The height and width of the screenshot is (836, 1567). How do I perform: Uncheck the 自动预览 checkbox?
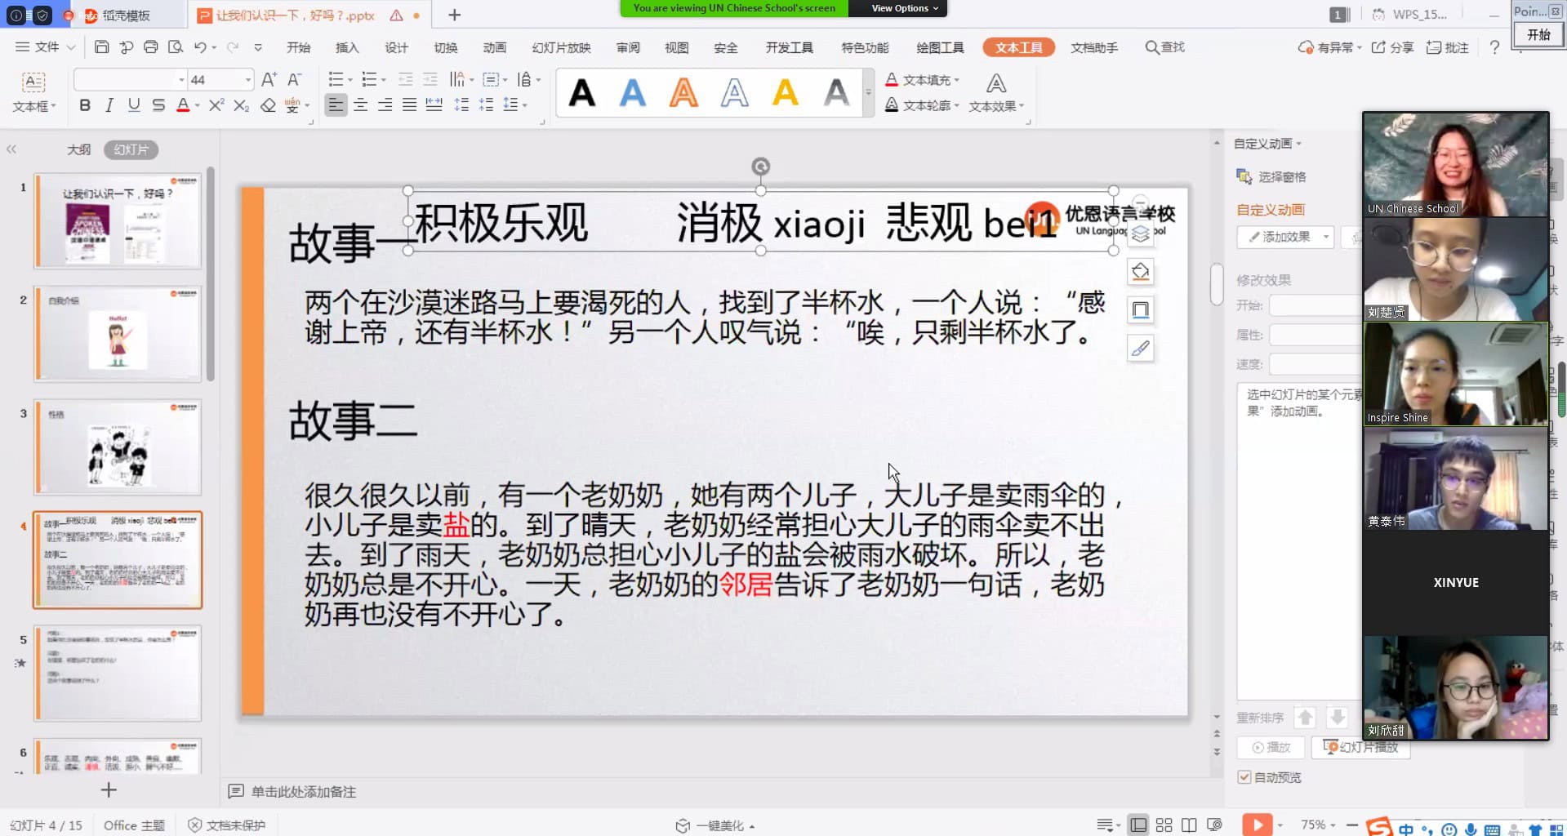pyautogui.click(x=1244, y=777)
